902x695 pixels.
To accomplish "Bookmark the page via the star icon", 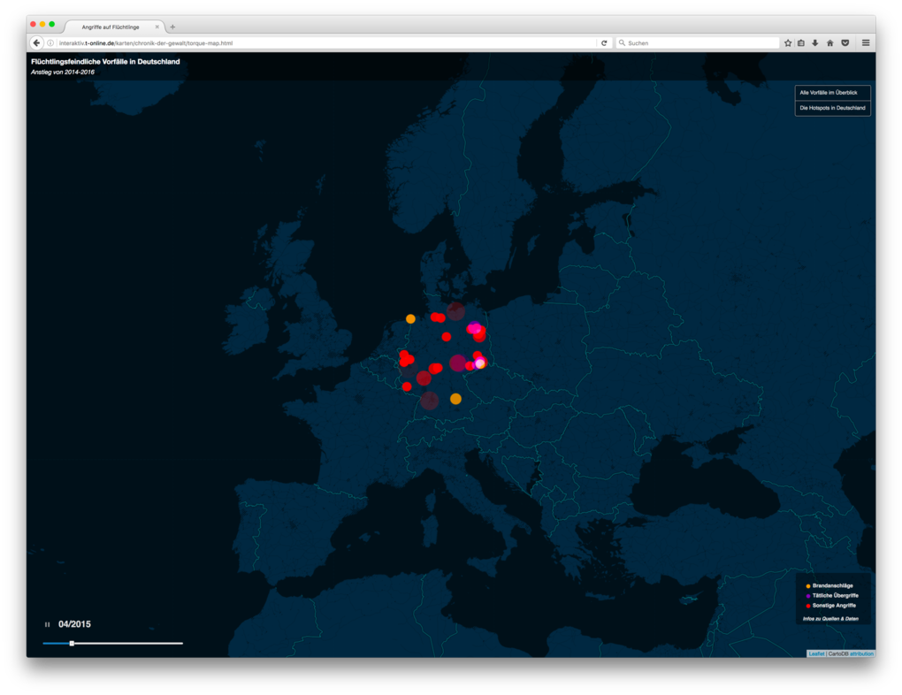I will tap(788, 42).
